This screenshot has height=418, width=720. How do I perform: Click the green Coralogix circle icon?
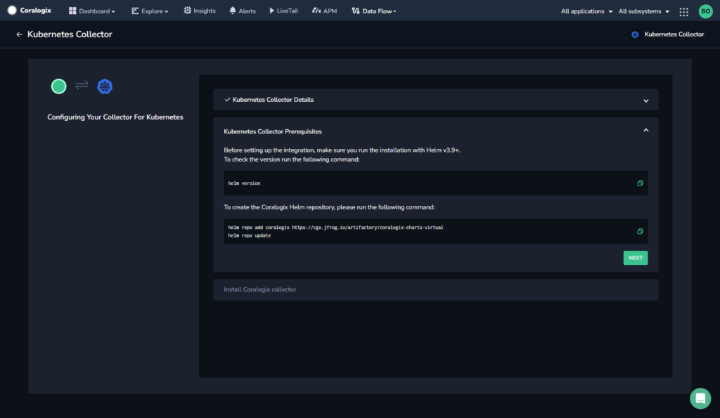[x=59, y=86]
